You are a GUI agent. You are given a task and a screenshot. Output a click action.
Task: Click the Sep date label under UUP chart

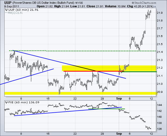tap(119, 98)
